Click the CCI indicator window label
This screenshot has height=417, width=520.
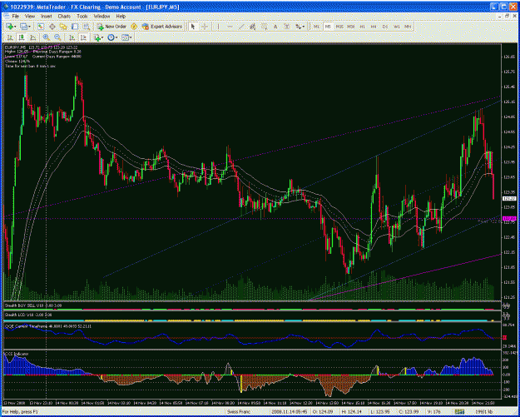17,354
